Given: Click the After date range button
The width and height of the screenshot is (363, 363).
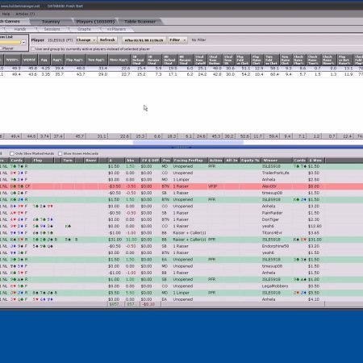Looking at the screenshot, I should click(144, 40).
